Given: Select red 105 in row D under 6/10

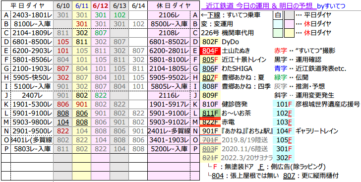Looking at the screenshot, I should pyautogui.click(x=63, y=42).
